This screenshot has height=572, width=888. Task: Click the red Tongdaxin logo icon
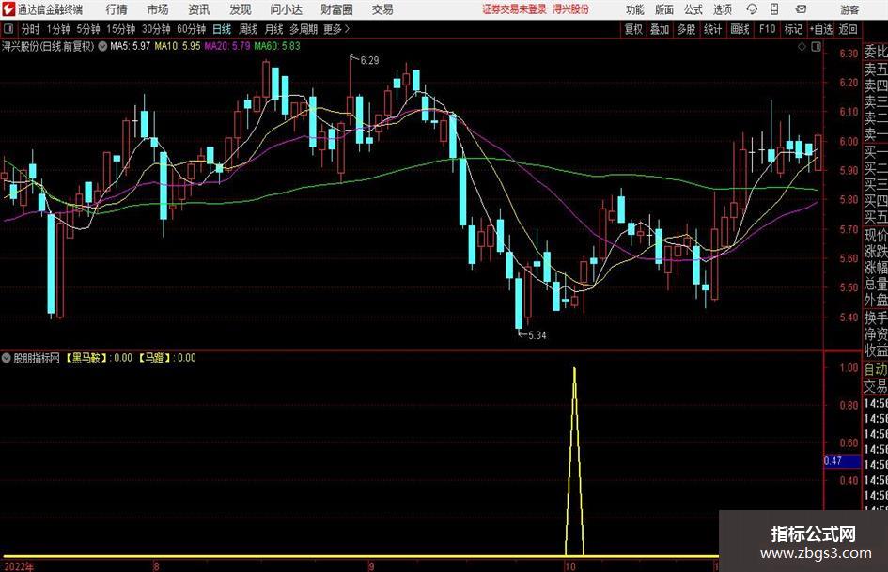8,9
